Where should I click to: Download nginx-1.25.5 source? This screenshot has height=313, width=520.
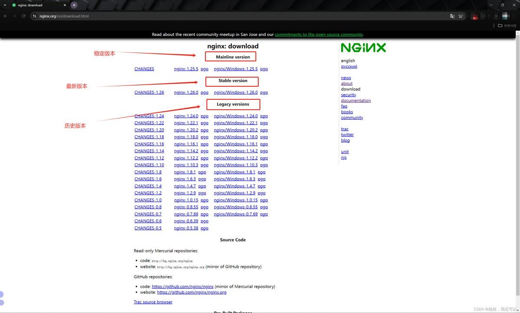[186, 69]
